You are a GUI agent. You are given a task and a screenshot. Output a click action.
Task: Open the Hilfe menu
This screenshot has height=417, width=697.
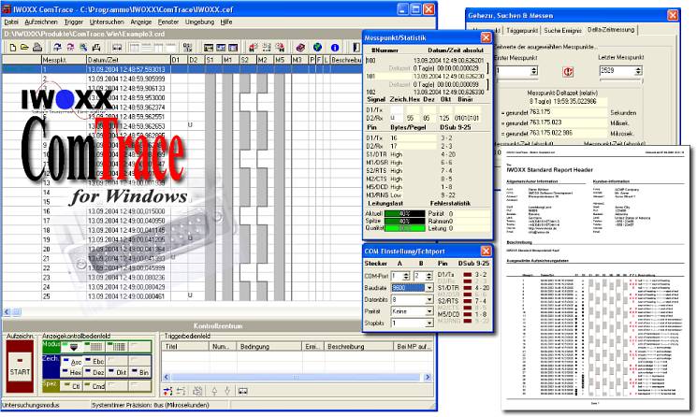point(226,22)
